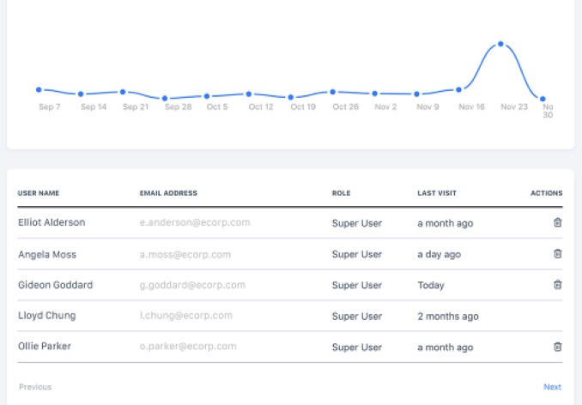
Task: Sort by Email Address column header
Action: (168, 193)
